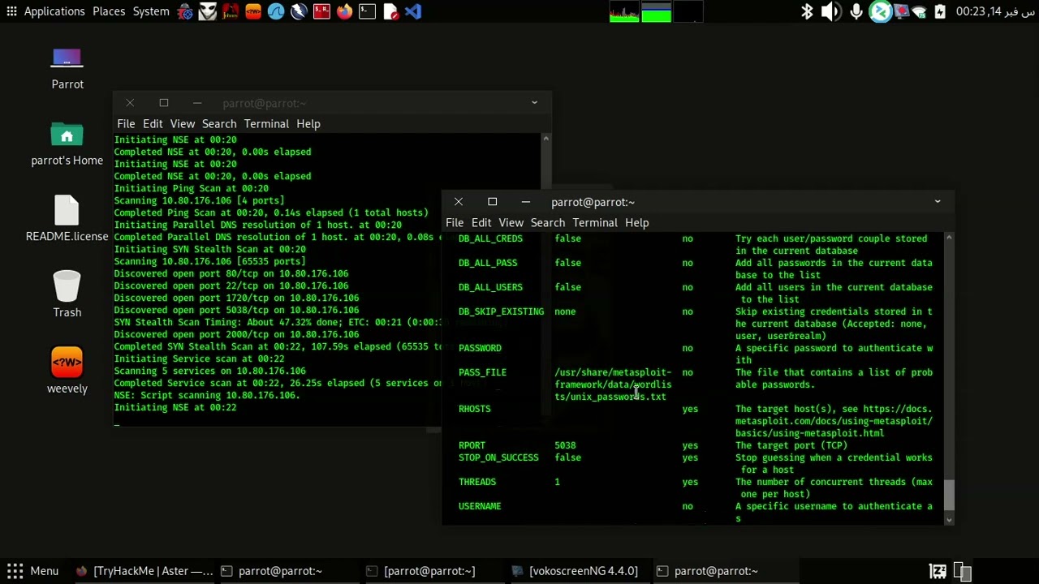Open the weevely desktop shortcut
The height and width of the screenshot is (584, 1039).
pyautogui.click(x=67, y=370)
